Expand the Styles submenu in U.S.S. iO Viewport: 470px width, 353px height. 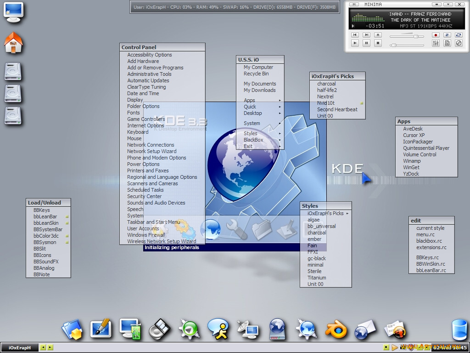tap(260, 133)
